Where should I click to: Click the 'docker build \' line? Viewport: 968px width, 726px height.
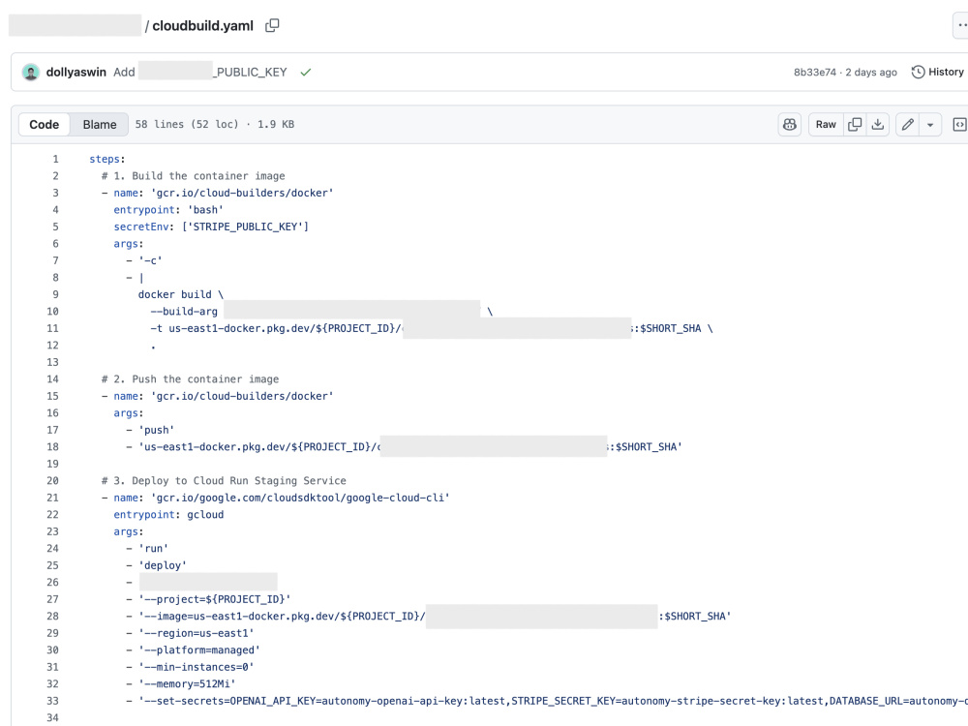click(180, 294)
